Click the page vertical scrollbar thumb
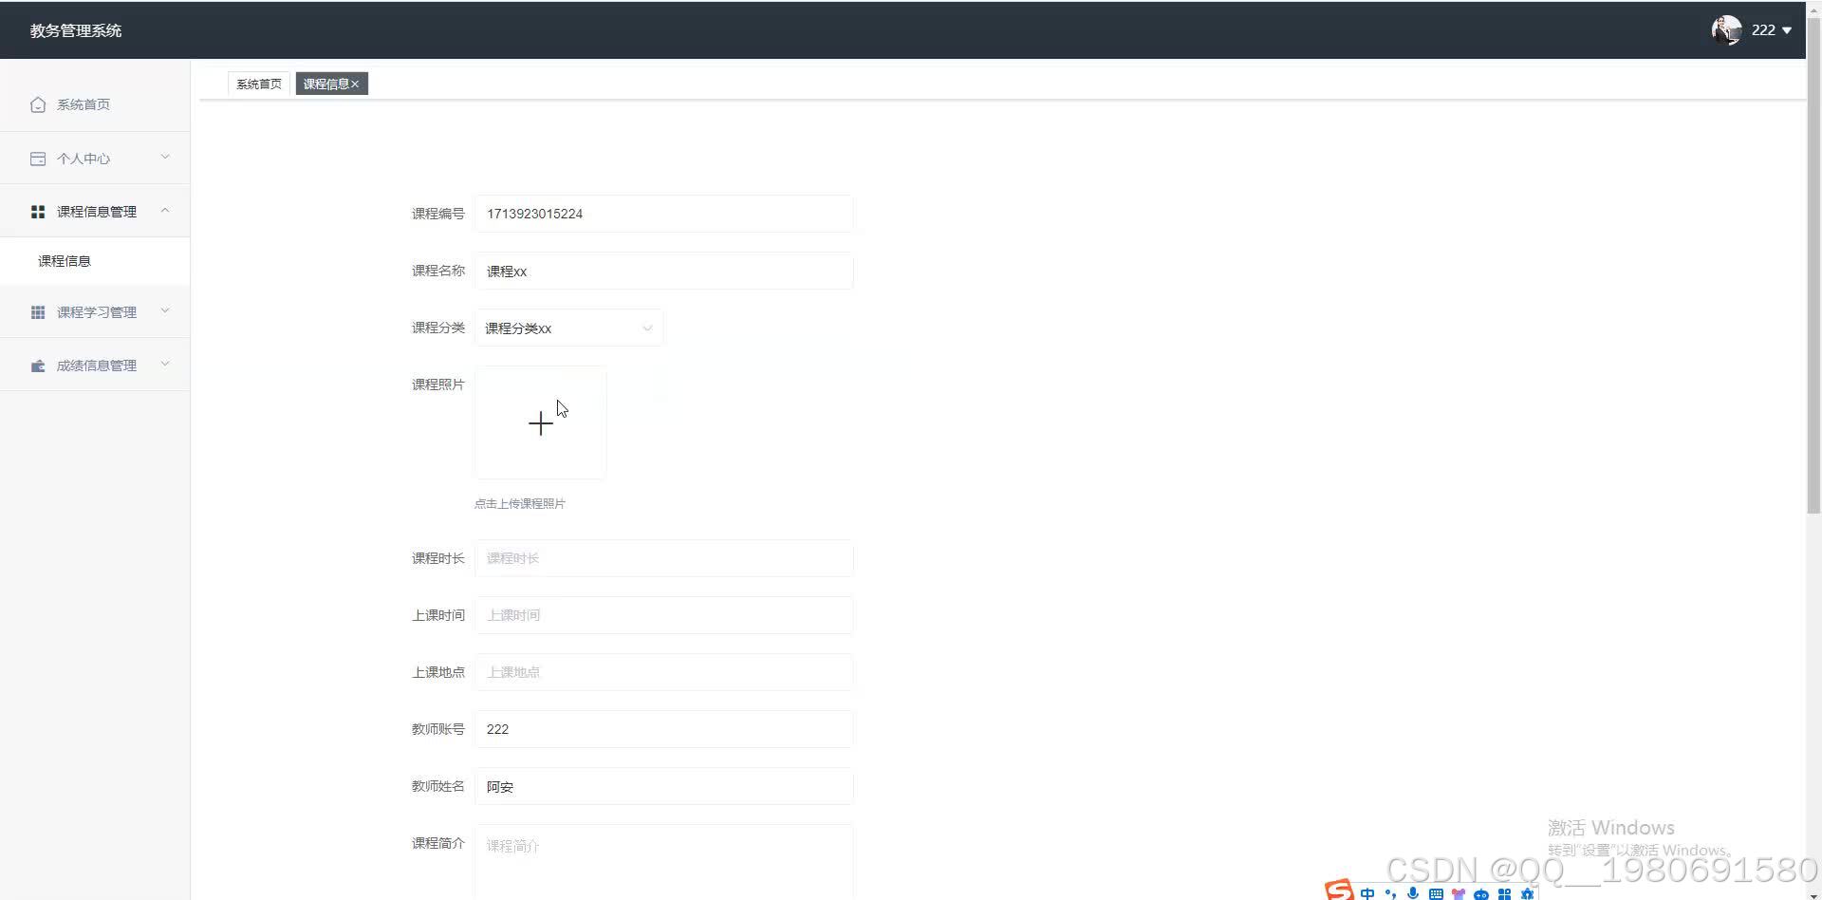This screenshot has width=1822, height=900. [x=1813, y=268]
